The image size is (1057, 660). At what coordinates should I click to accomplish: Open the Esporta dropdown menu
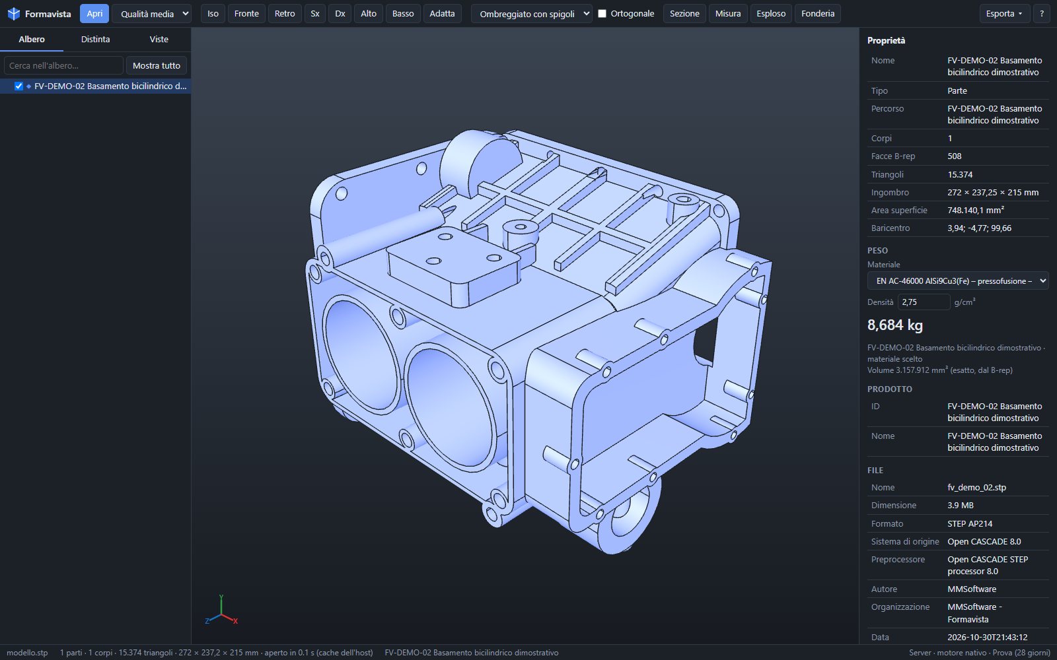[1004, 14]
